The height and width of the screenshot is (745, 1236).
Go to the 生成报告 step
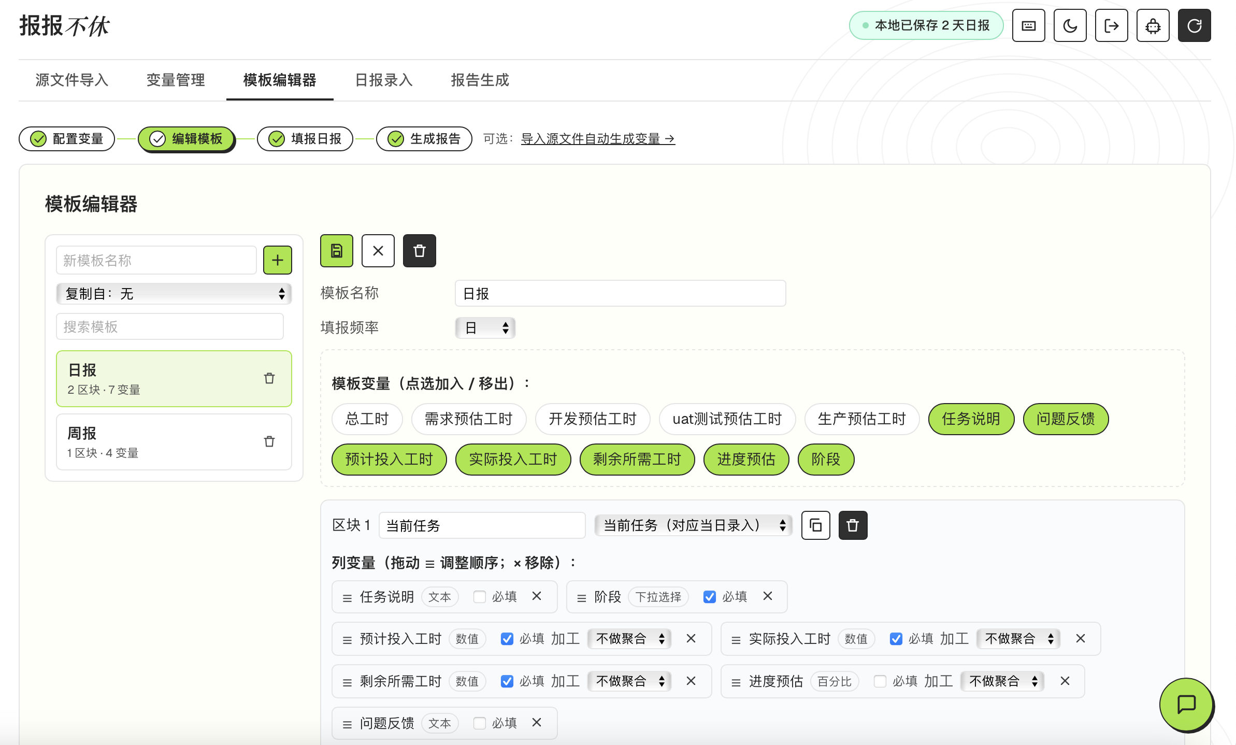click(x=424, y=139)
